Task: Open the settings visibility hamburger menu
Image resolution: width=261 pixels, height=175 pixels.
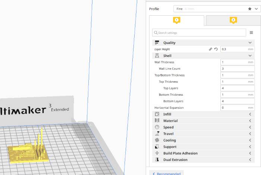Action: (x=251, y=32)
